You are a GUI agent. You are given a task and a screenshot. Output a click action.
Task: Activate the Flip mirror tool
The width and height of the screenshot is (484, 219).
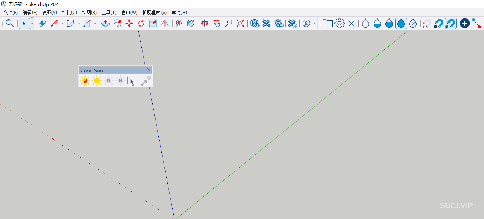[x=165, y=23]
